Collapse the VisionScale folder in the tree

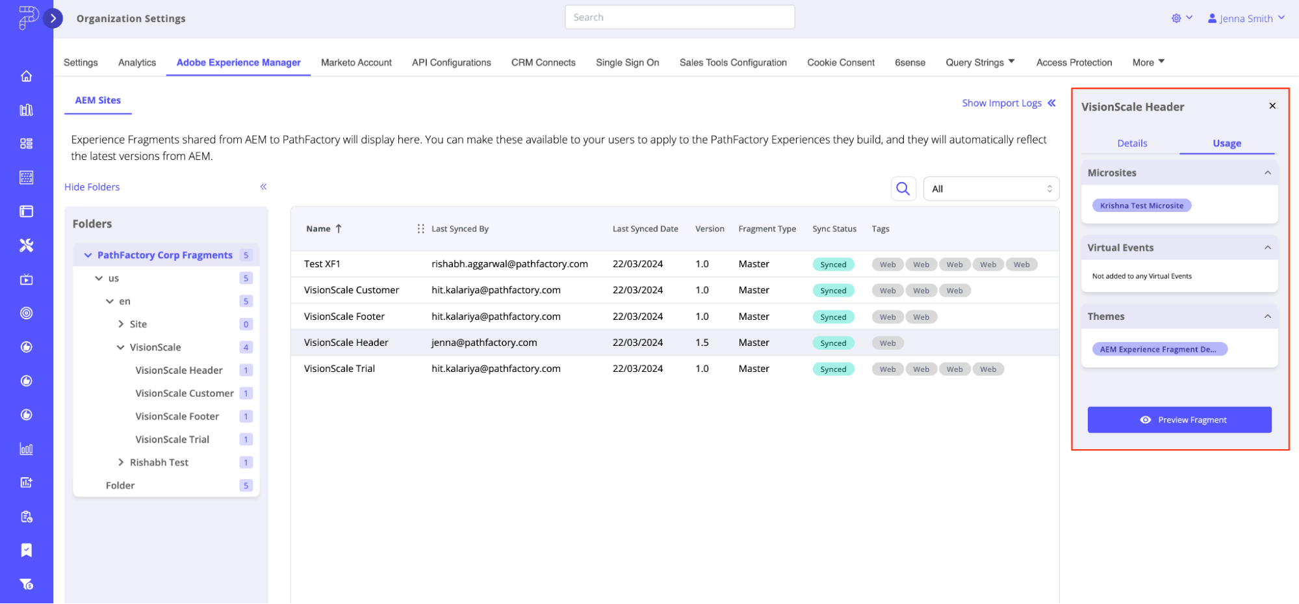[120, 347]
